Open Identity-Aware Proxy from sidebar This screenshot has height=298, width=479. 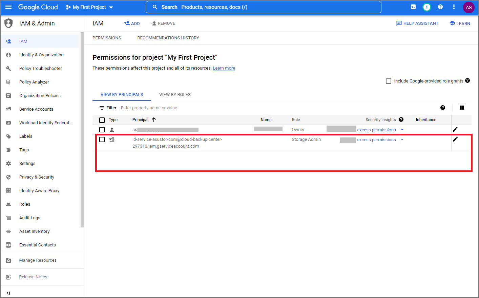click(x=39, y=190)
